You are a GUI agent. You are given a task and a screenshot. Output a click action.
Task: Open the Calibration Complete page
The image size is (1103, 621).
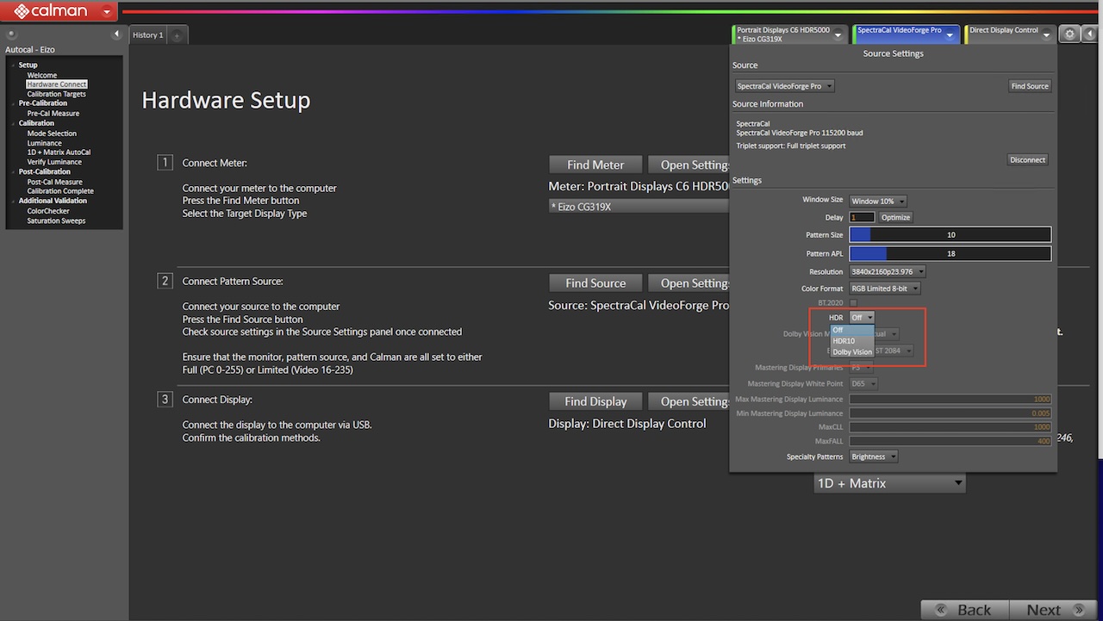[60, 191]
